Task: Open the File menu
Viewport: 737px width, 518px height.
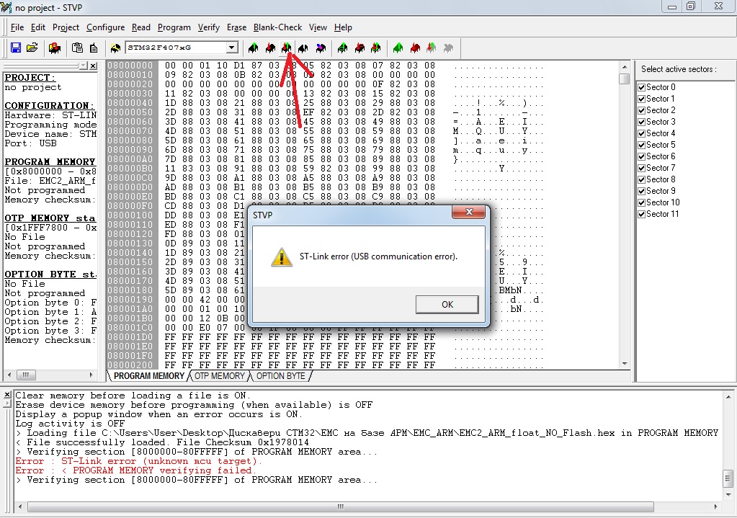Action: (x=17, y=27)
